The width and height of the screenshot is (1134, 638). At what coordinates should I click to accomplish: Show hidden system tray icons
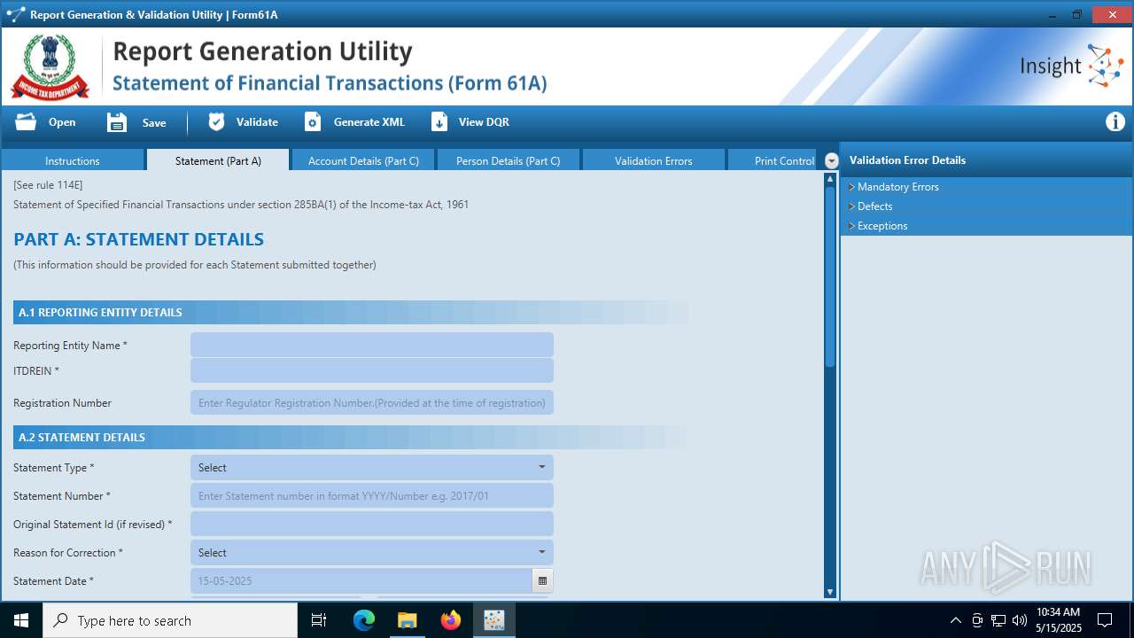[x=955, y=620]
